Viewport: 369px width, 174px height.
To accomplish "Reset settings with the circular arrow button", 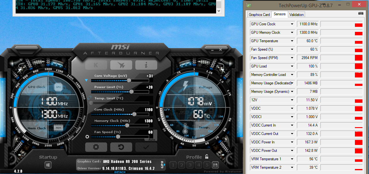I will click(121, 147).
